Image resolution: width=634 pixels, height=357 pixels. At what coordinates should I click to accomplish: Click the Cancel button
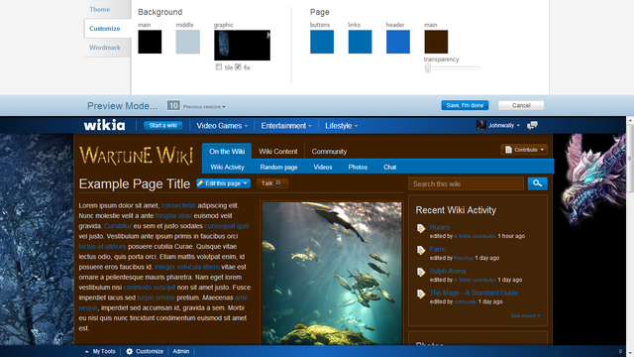521,105
